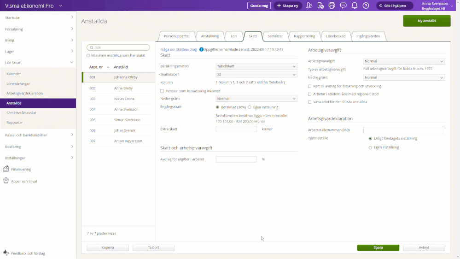Screen dimensions: 460x259
Task: Click the green Spara button
Action: coord(378,247)
